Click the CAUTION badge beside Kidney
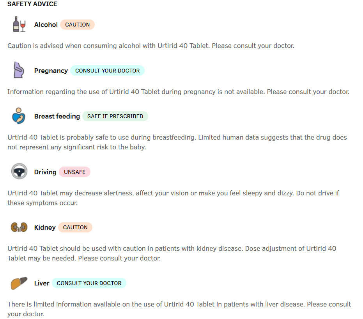 75,227
